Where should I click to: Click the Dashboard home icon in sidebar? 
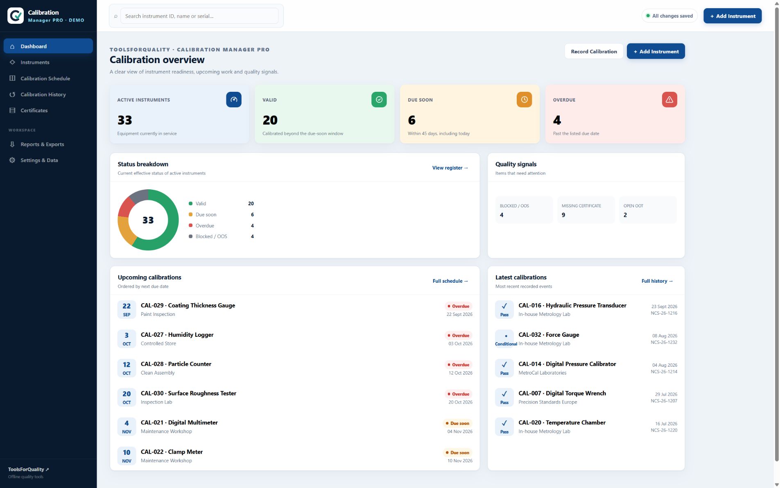[x=12, y=46]
